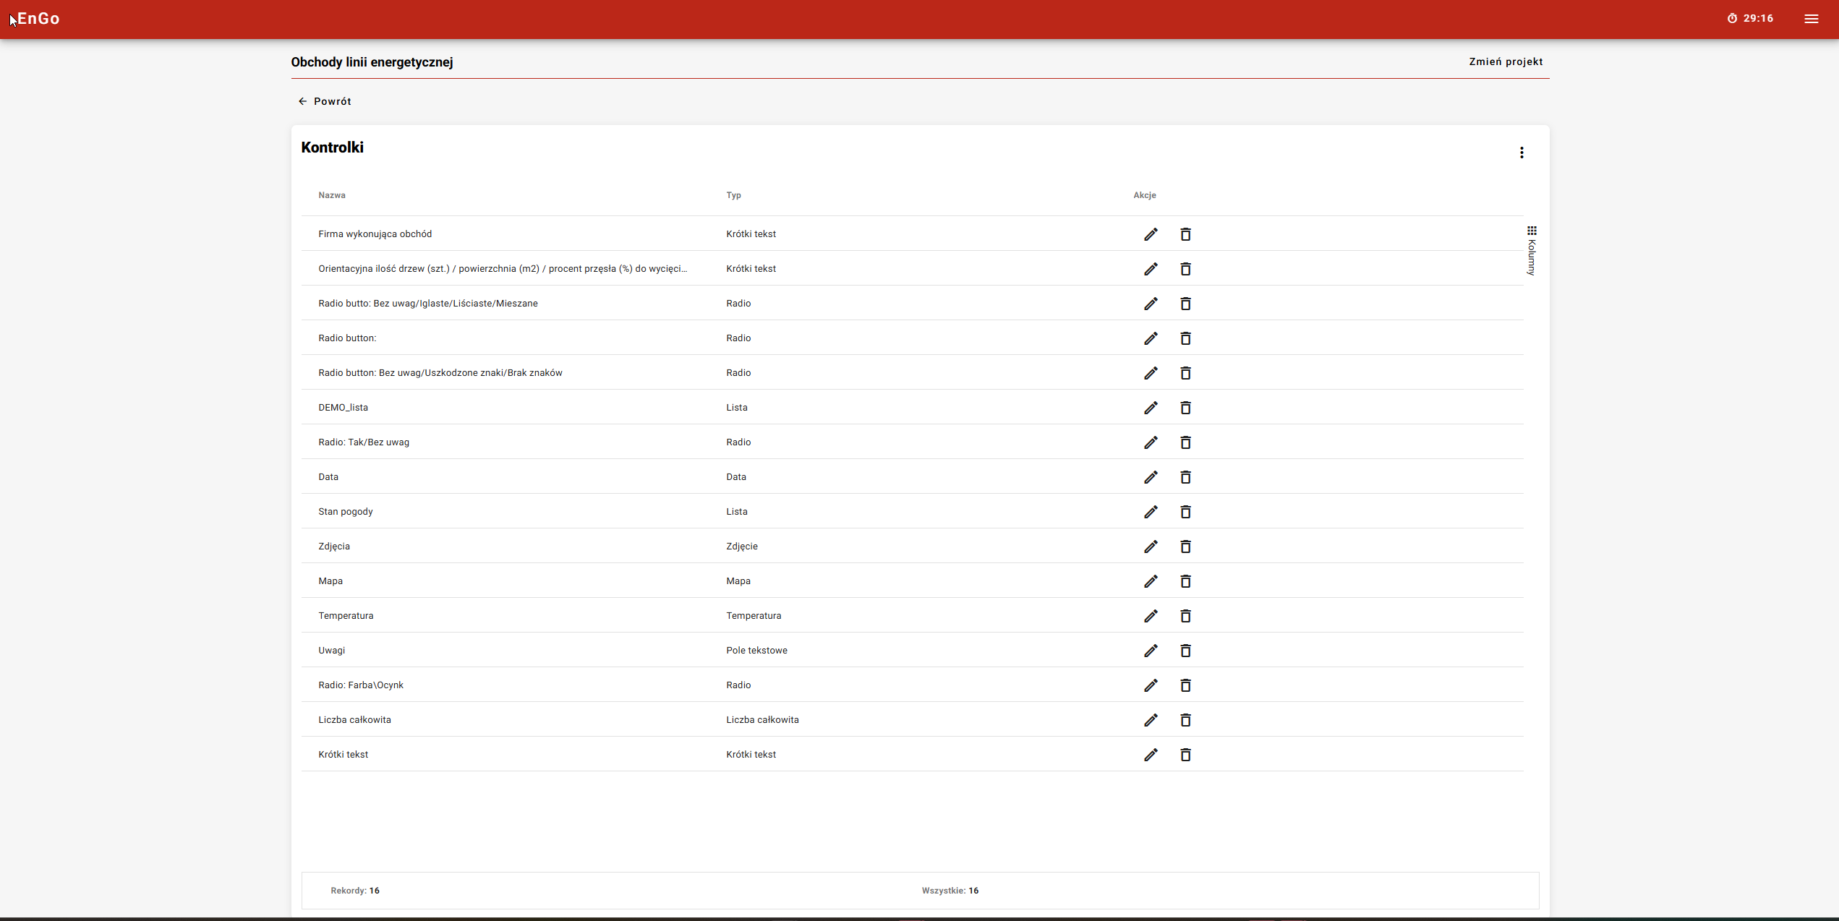The height and width of the screenshot is (921, 1839).
Task: Delete the 'DEMO_lista' control
Action: [1185, 408]
